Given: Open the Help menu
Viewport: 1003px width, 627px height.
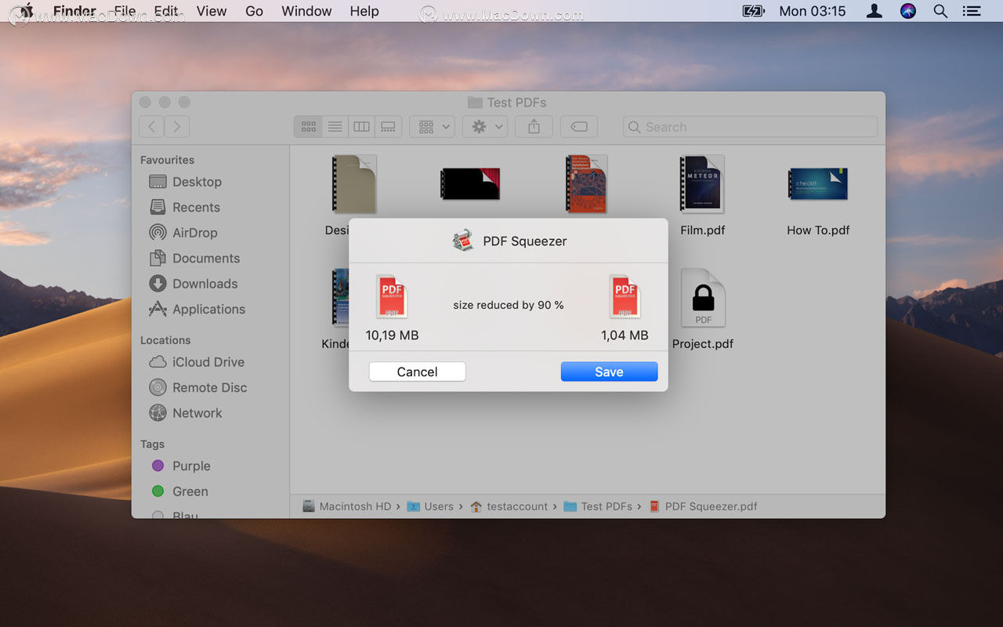Looking at the screenshot, I should [x=364, y=11].
